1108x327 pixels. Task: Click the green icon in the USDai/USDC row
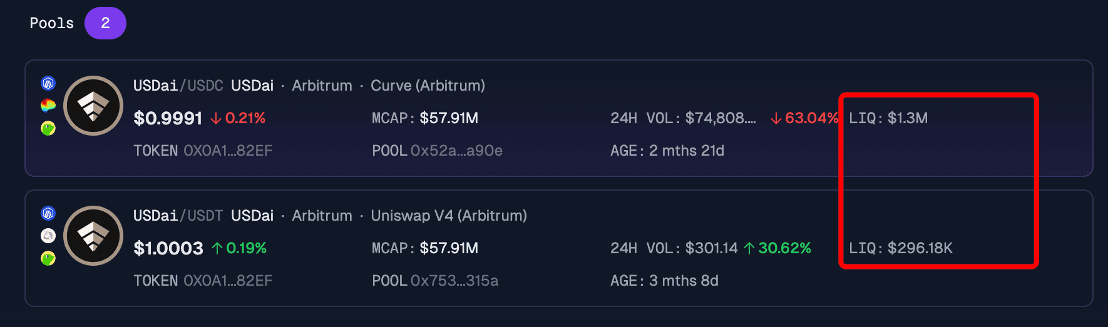click(x=48, y=128)
